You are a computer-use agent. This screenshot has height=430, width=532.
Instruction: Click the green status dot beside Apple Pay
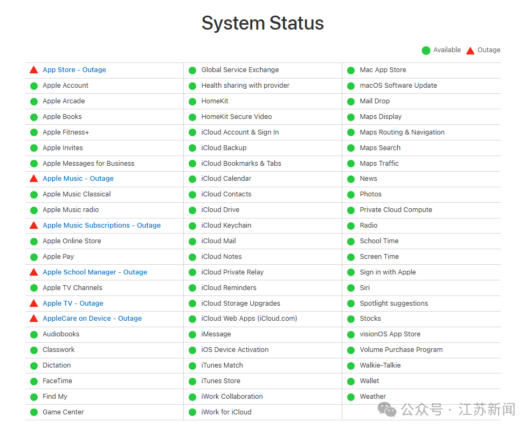click(x=34, y=257)
